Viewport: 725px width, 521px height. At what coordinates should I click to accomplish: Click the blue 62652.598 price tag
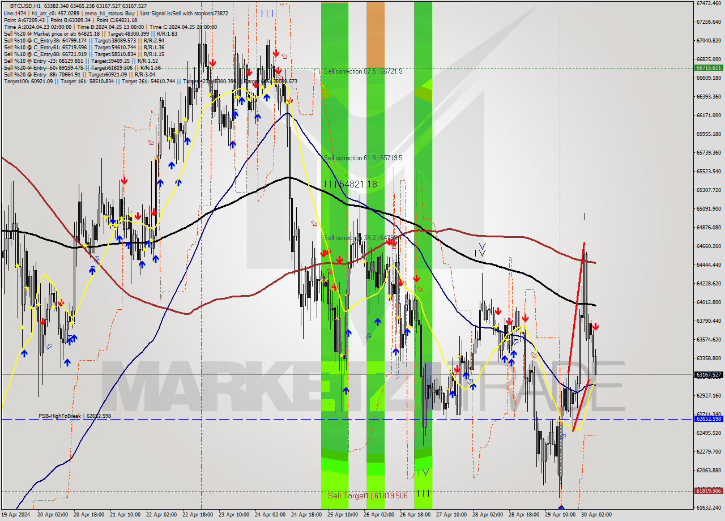(x=709, y=419)
